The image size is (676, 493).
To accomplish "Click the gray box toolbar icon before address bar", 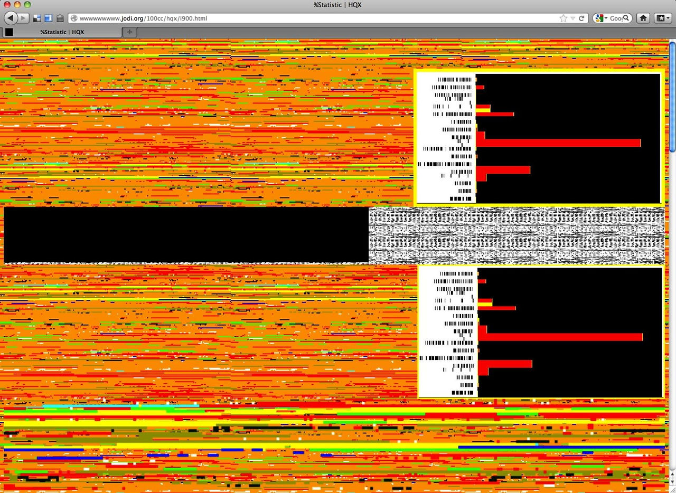I will coord(60,18).
